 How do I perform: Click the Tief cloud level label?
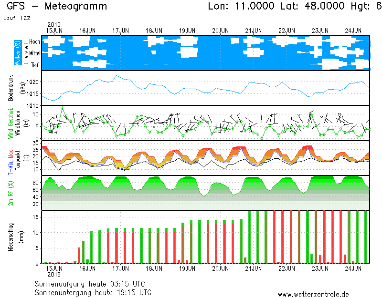click(x=35, y=65)
